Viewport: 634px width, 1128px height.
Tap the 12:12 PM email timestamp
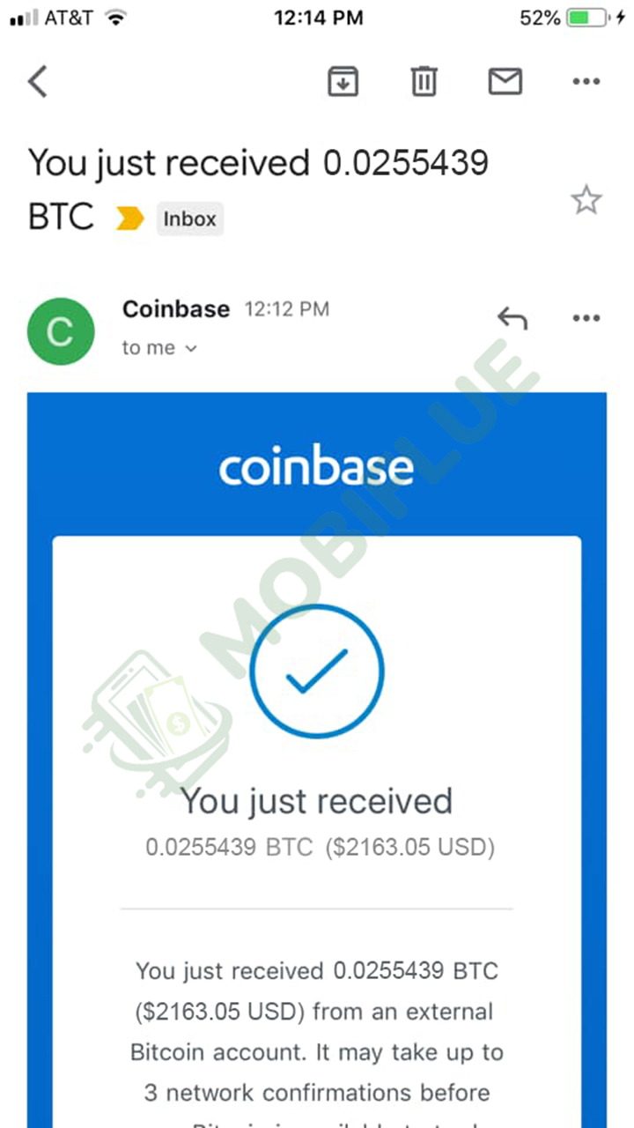tap(287, 309)
